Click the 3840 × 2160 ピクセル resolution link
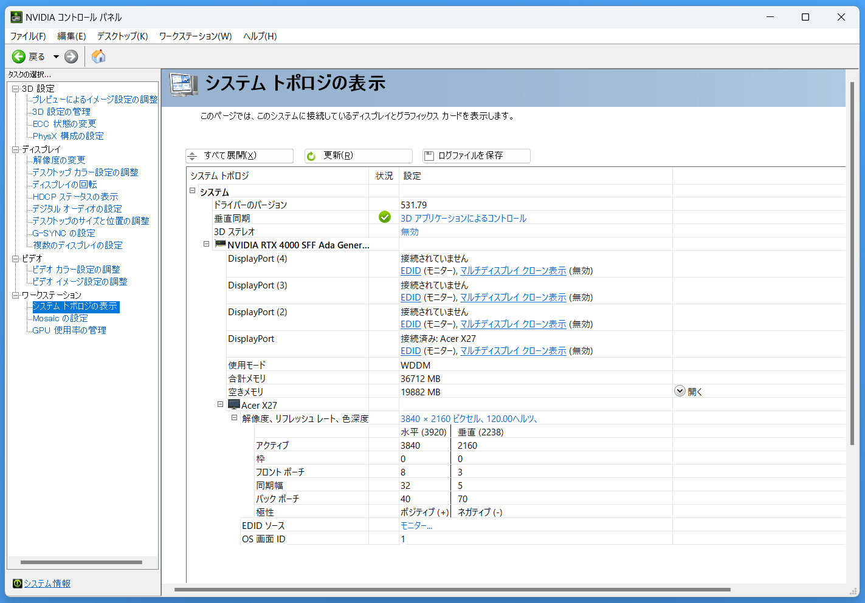 tap(469, 418)
